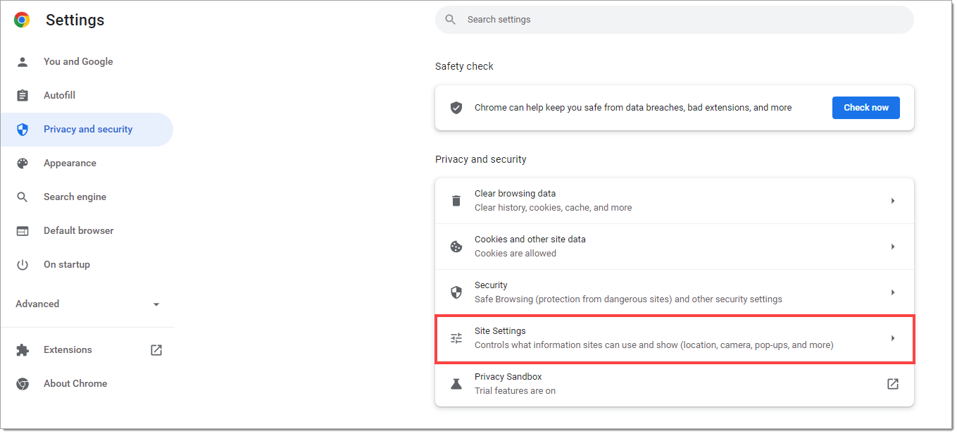Click the Chrome logo icon

22,20
